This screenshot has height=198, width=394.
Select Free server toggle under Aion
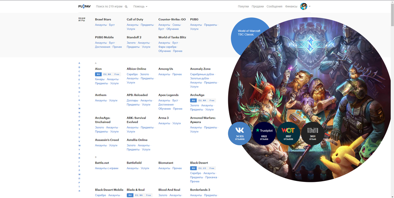pos(117,74)
